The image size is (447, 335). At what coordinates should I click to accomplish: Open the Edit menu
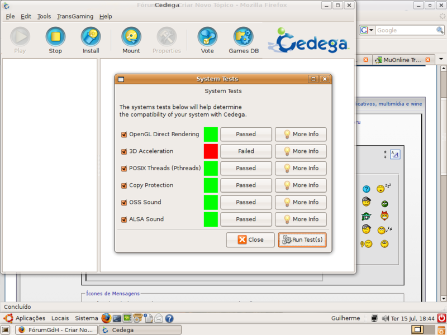[26, 17]
